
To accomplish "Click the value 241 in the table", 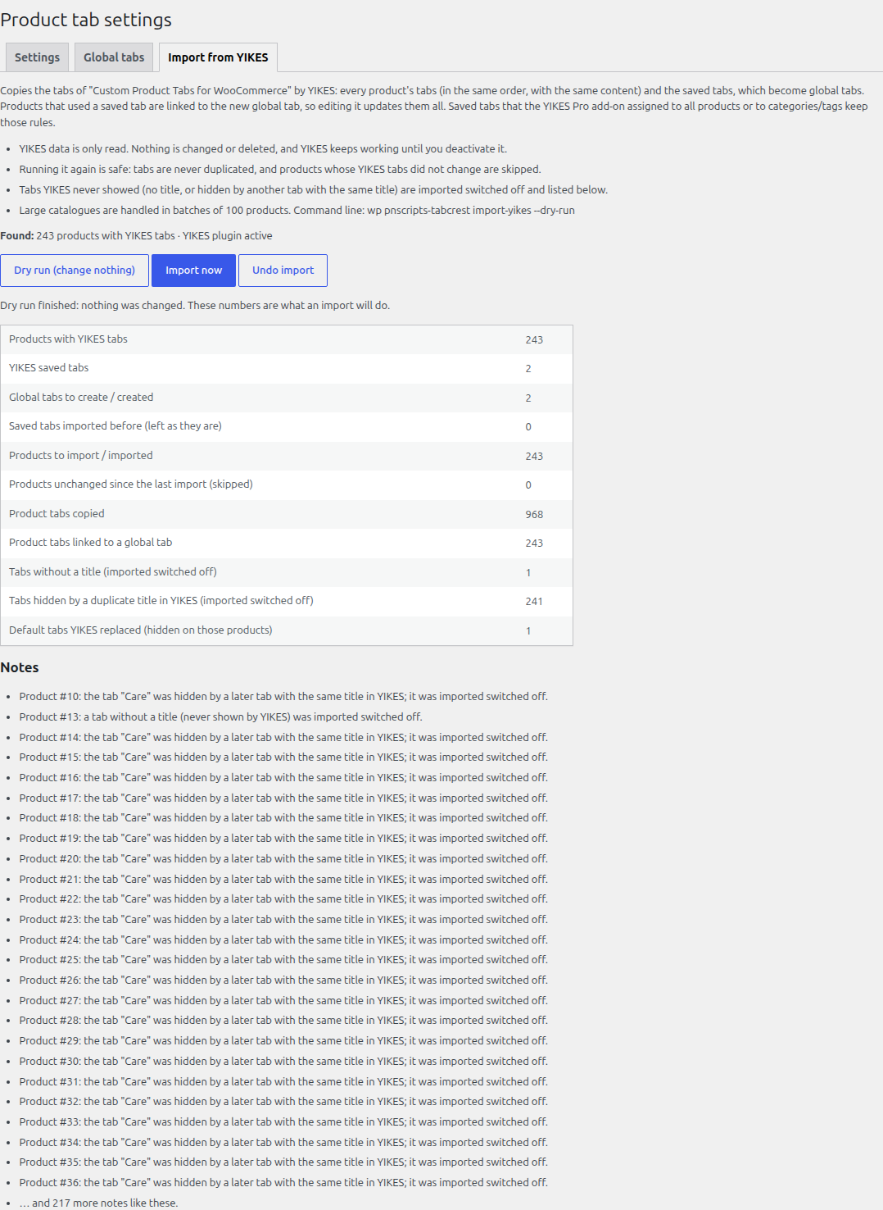I will [534, 602].
